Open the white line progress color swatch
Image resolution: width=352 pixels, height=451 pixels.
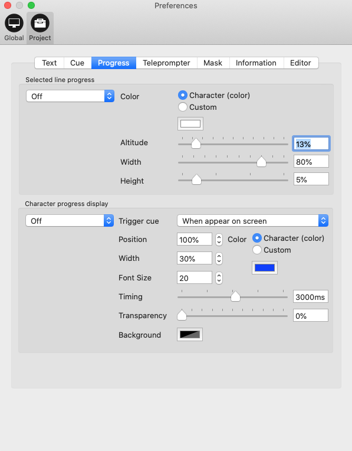[190, 124]
